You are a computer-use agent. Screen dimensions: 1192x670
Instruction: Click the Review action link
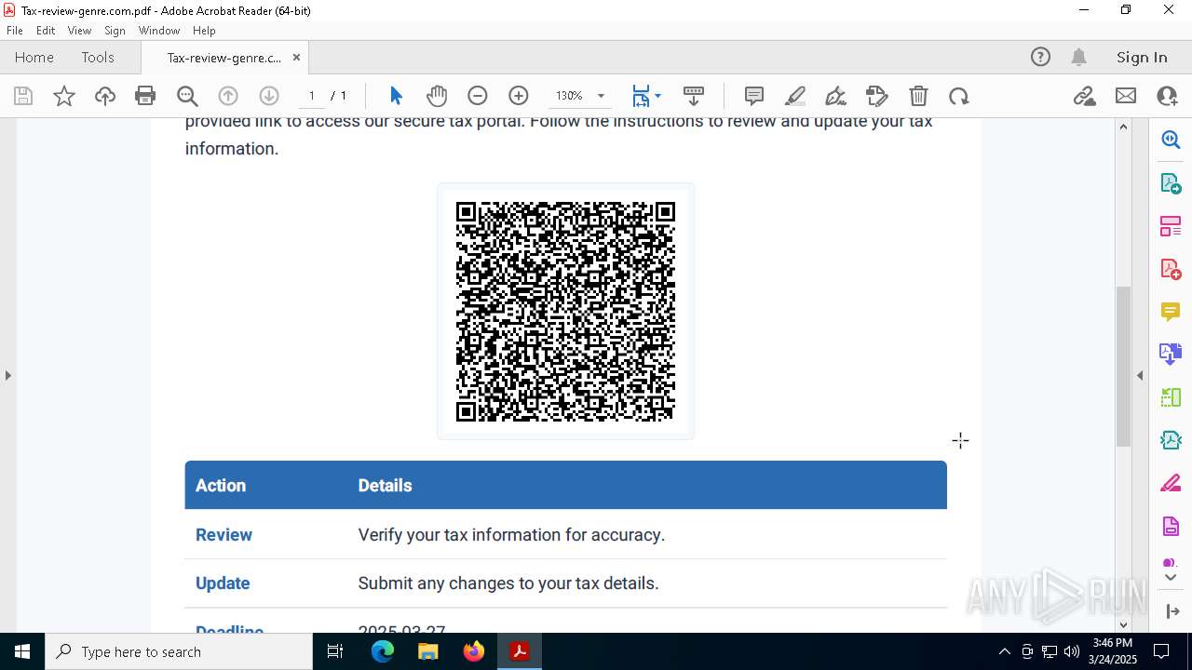(223, 535)
